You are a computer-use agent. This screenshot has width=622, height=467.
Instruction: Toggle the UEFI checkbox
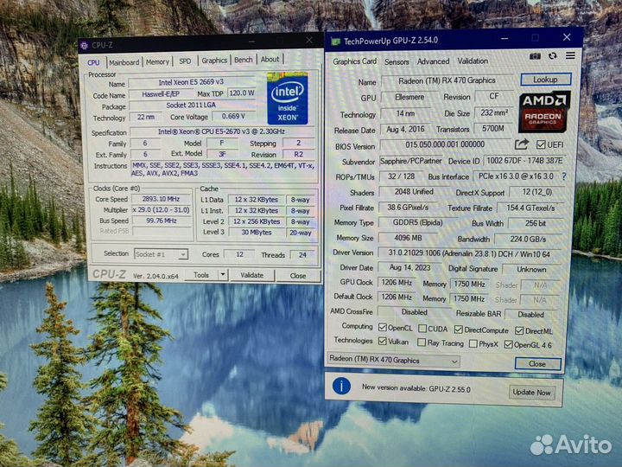[x=540, y=144]
